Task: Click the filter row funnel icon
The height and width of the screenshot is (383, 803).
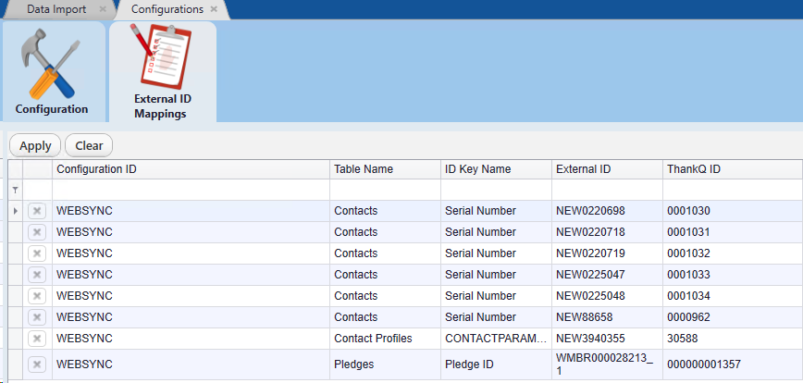Action: [16, 190]
